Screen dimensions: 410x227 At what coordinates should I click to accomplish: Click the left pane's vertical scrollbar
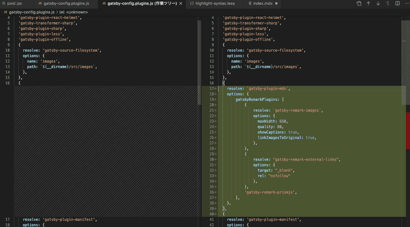point(199,63)
